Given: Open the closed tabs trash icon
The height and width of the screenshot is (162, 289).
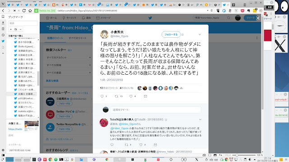Looking at the screenshot, I should coord(245,4).
